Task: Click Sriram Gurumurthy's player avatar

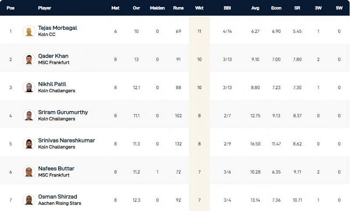Action: (29, 115)
